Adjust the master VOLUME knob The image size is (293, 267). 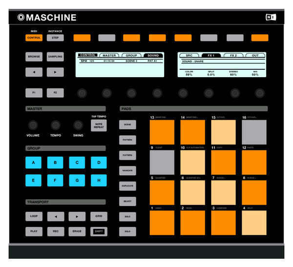click(x=33, y=125)
